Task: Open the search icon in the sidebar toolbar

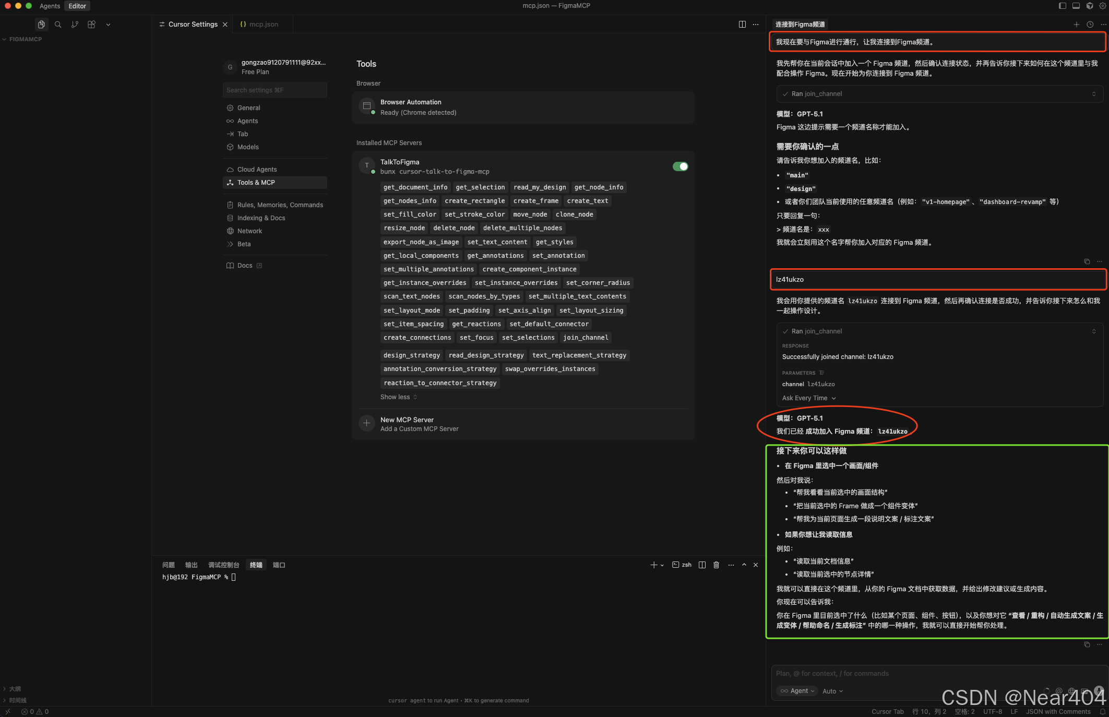Action: coord(58,25)
